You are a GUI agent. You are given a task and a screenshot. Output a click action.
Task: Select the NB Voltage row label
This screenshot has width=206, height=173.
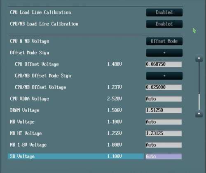22,122
